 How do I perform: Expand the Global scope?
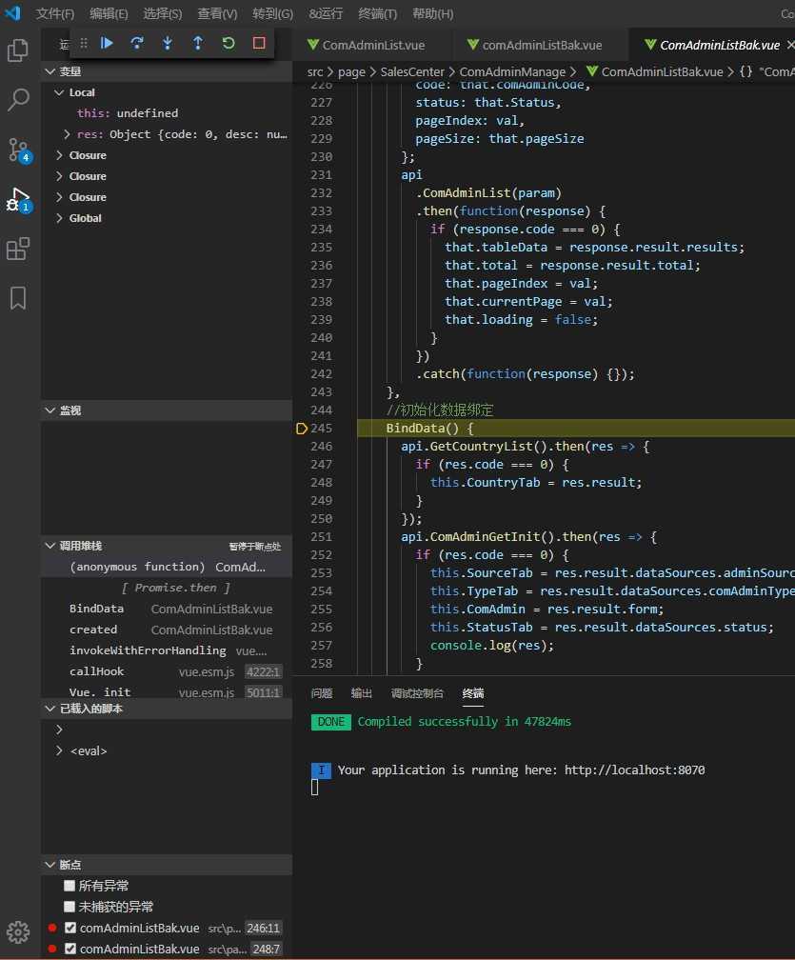[x=59, y=218]
